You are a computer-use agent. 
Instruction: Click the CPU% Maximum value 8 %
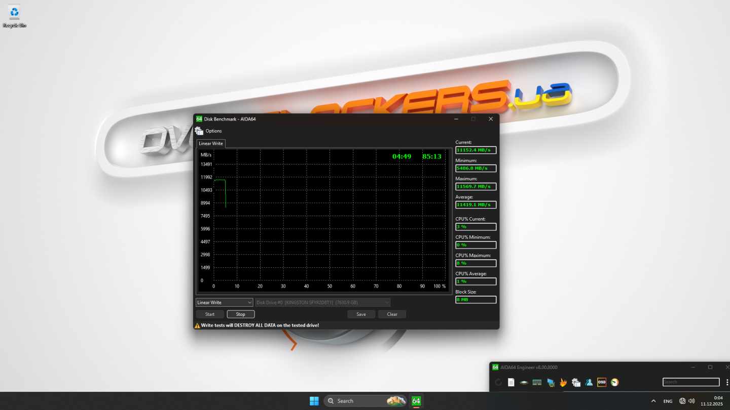click(x=476, y=263)
